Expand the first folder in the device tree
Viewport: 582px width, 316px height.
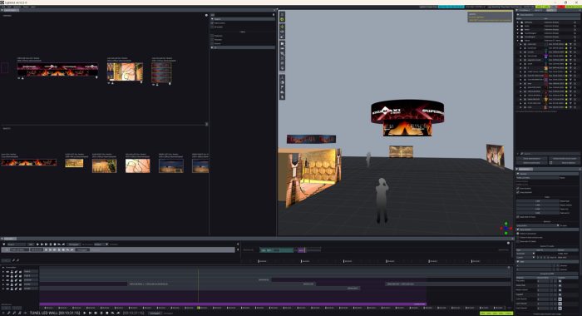coord(518,22)
